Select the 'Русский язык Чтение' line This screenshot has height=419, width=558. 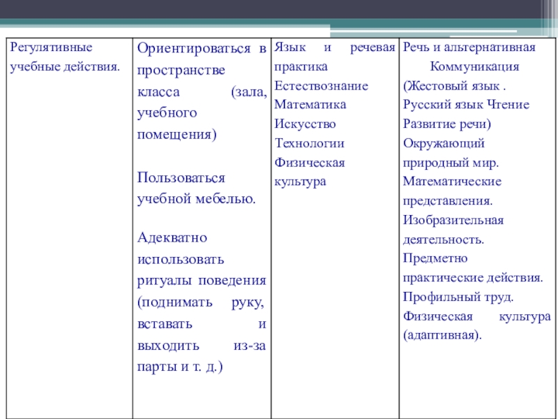[x=465, y=105]
